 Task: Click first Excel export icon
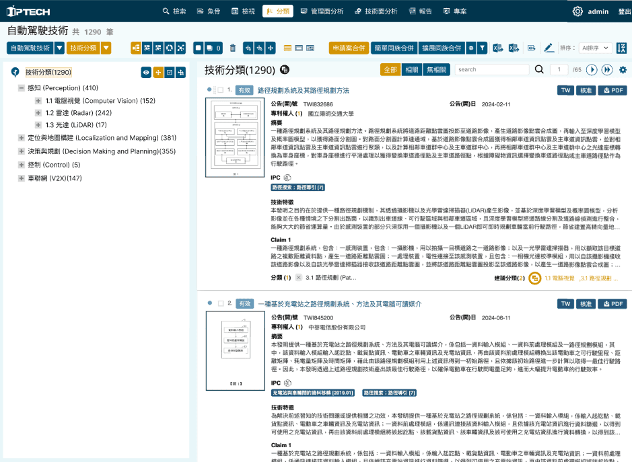(498, 48)
